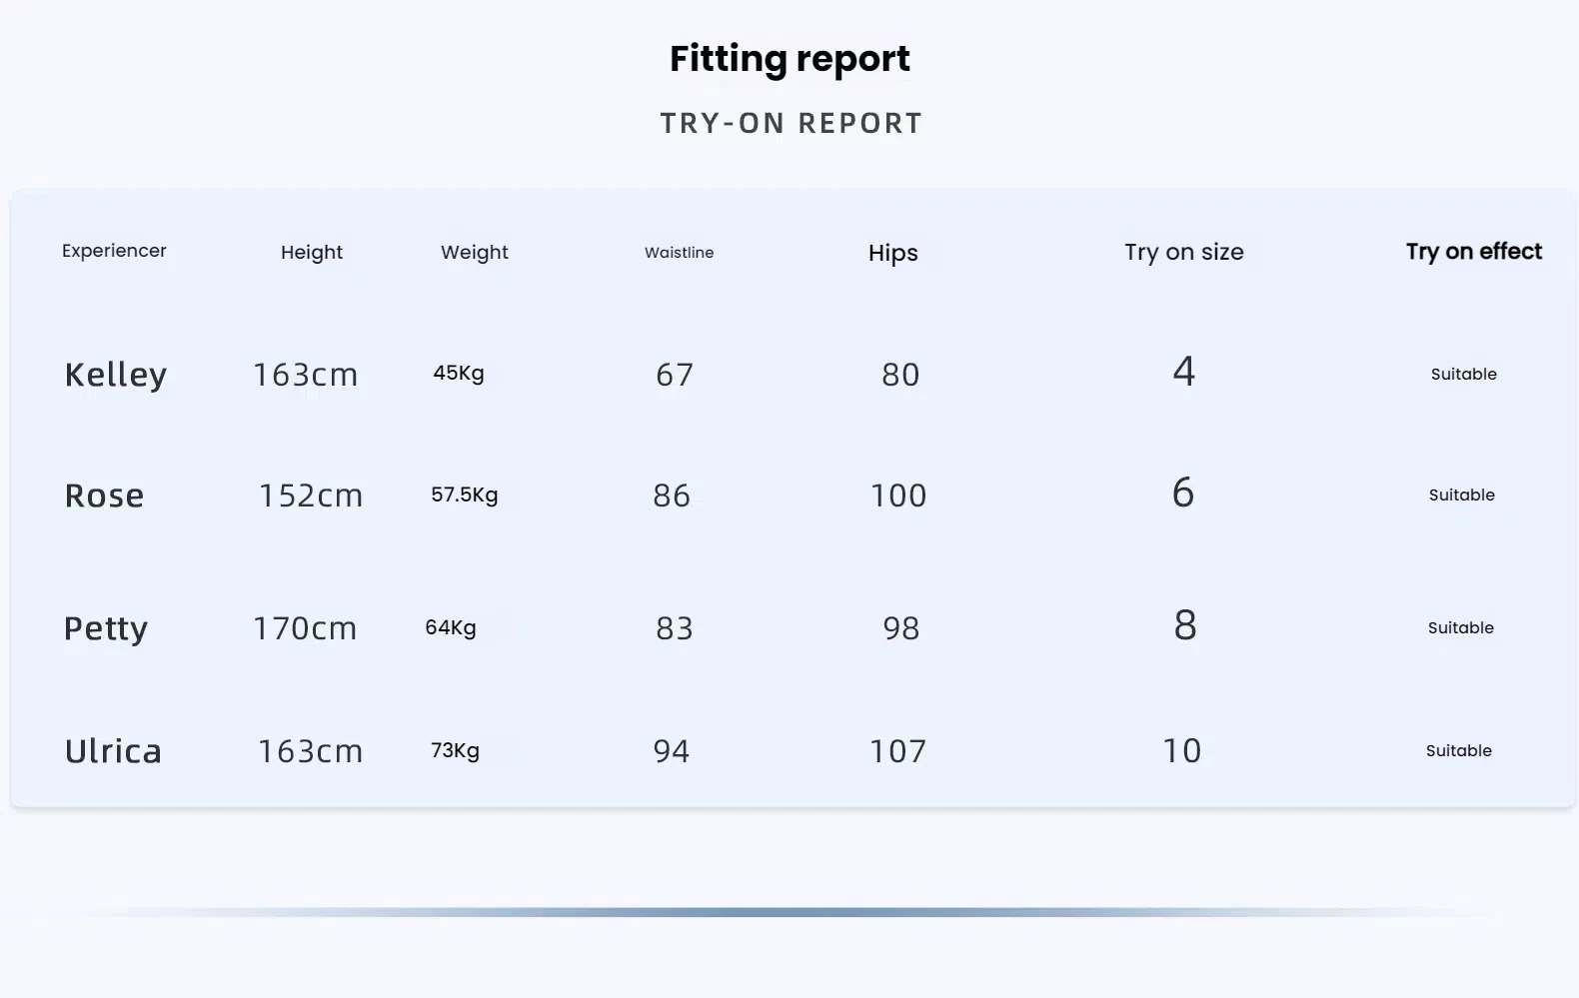Screen dimensions: 1579x998
Task: Select the Petty name cell
Action: pos(106,628)
